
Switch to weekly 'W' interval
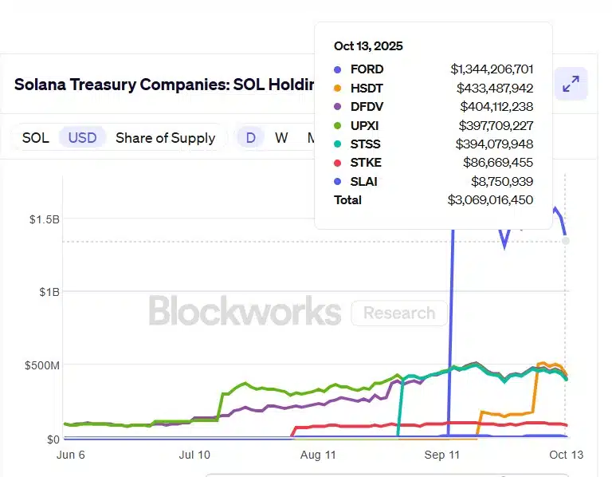281,138
